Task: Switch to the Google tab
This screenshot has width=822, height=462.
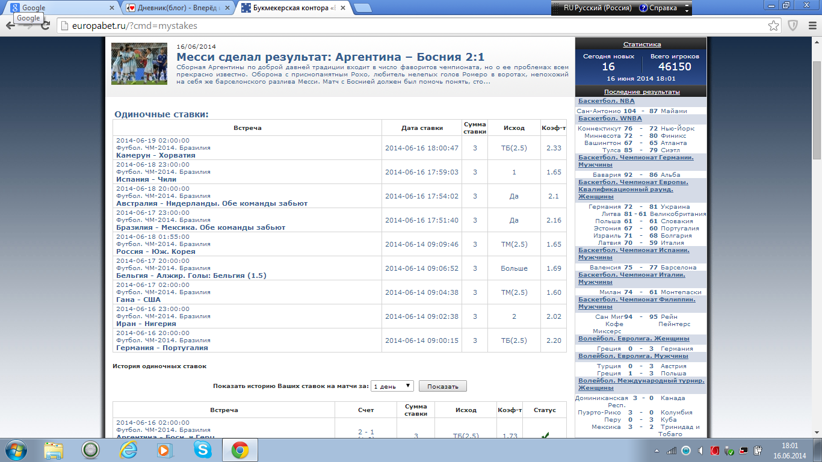Action: [59, 8]
